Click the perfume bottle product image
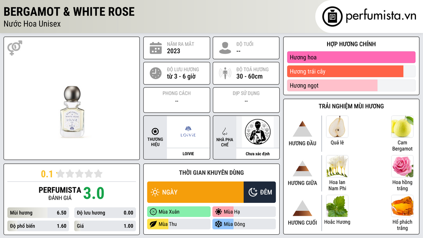The image size is (423, 238). 72,112
